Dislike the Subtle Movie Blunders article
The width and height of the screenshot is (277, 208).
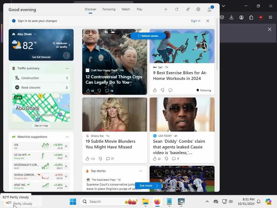[100, 159]
